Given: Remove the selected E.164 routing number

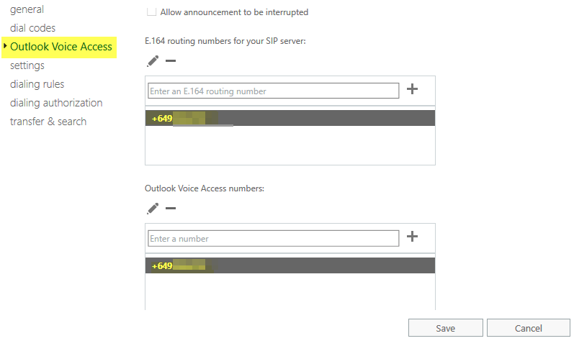Looking at the screenshot, I should [x=171, y=61].
